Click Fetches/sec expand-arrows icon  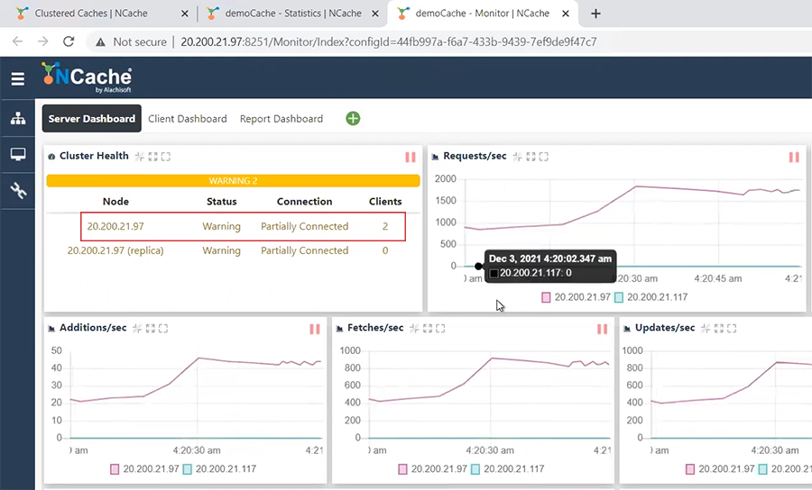coord(428,328)
